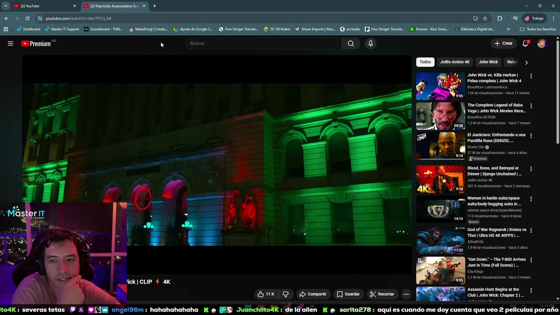
Task: Start voice search with microphone
Action: tap(371, 43)
